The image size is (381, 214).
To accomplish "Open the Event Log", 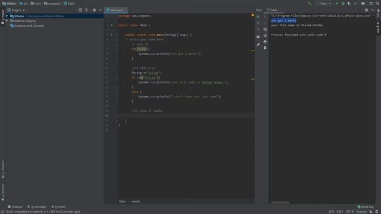I will (366, 207).
